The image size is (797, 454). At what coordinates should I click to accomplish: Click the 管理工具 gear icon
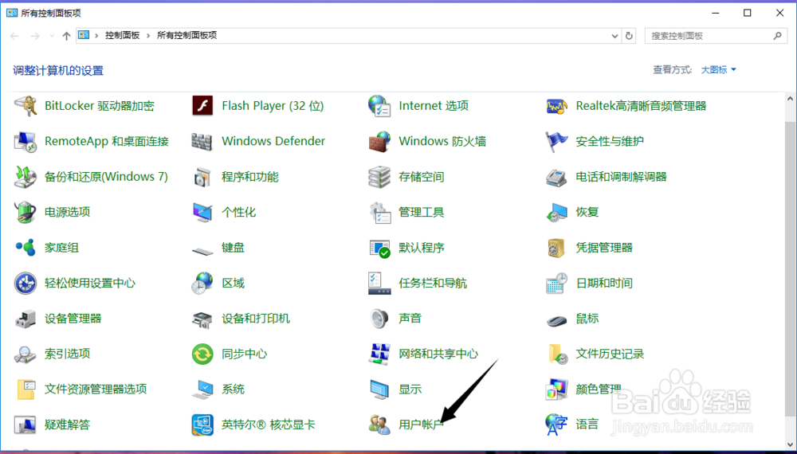(379, 213)
